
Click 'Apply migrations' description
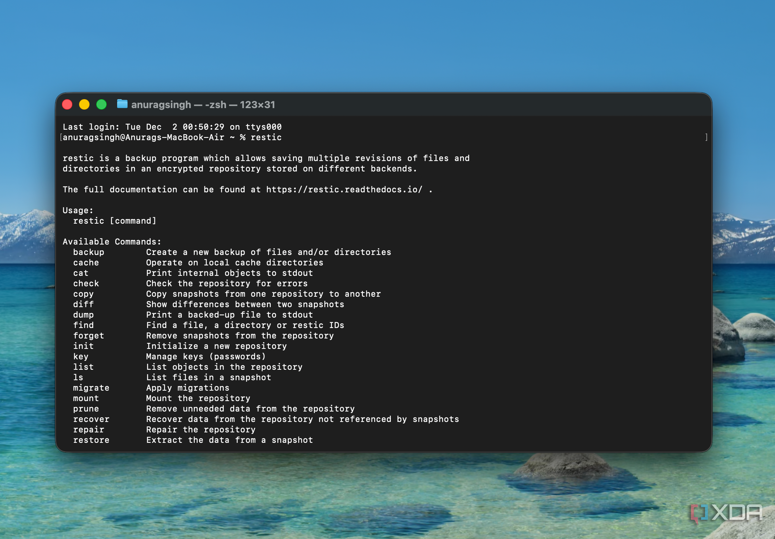[x=188, y=388]
